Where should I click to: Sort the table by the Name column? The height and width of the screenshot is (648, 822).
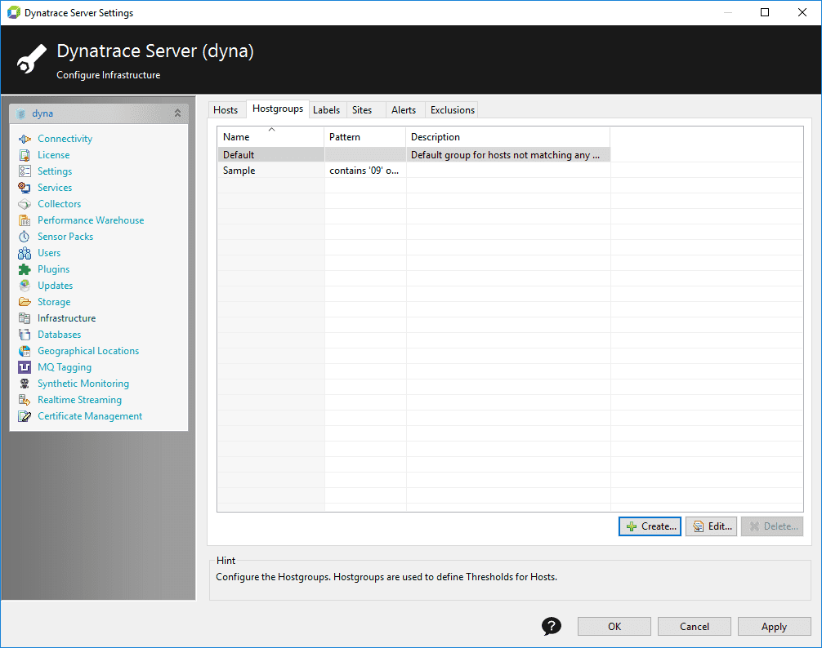[270, 136]
